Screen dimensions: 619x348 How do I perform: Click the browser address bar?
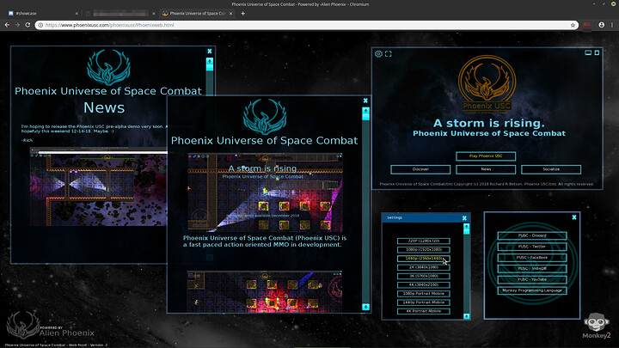point(307,25)
